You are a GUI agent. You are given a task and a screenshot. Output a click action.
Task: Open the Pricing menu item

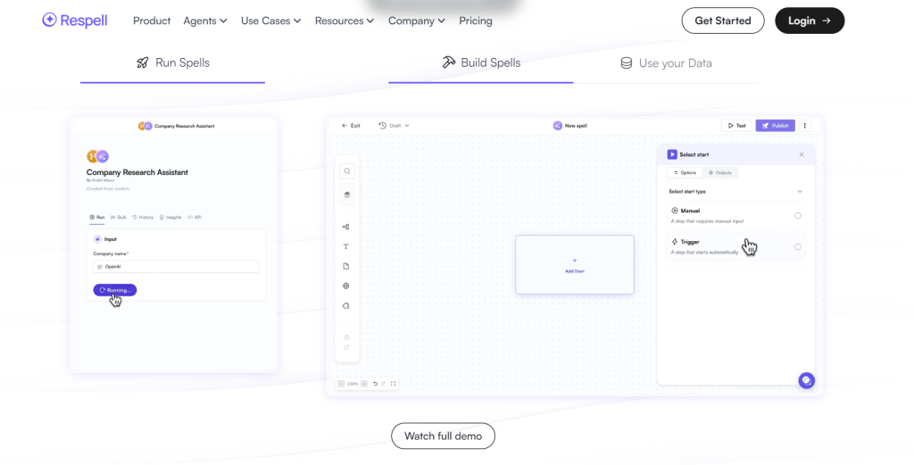click(475, 21)
